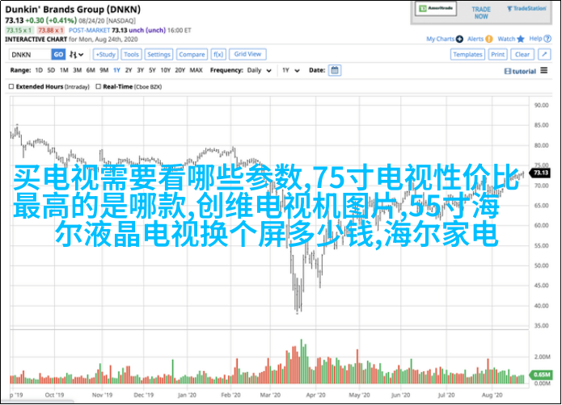Click the Alerts exclamation icon
Image resolution: width=562 pixels, height=405 pixels.
coord(489,39)
